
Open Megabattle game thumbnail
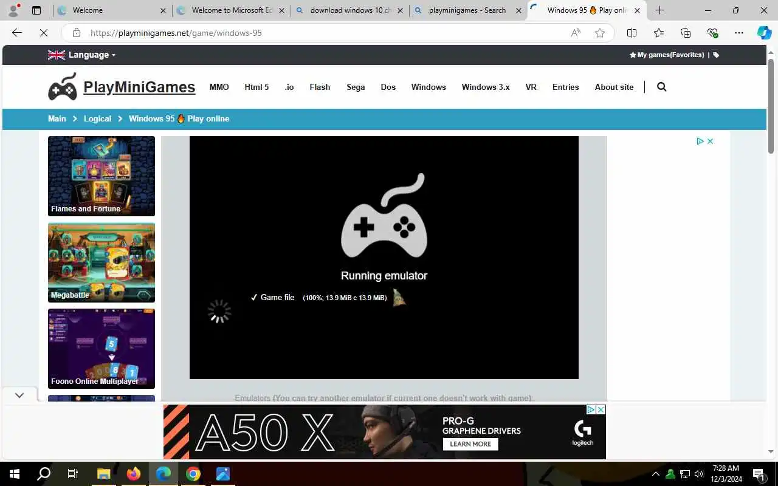[x=102, y=262]
